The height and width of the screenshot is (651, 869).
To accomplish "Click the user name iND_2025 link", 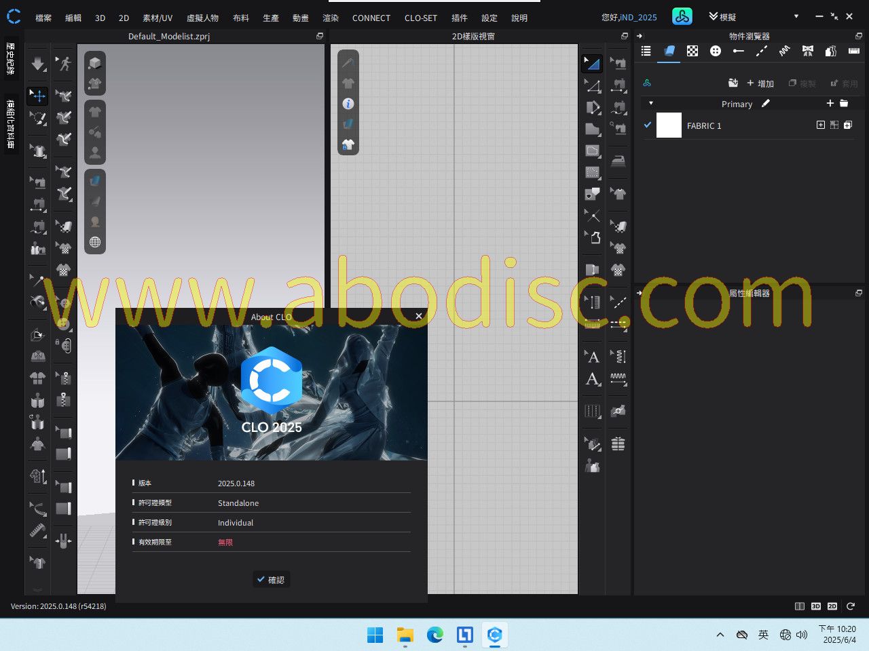I will point(637,17).
